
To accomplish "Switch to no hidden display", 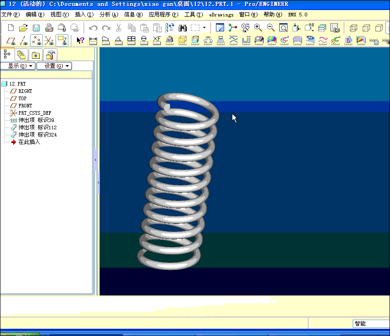I will pyautogui.click(x=379, y=28).
